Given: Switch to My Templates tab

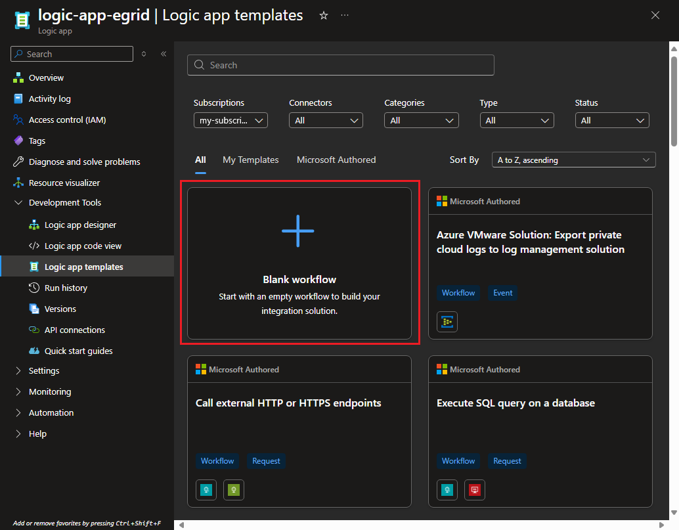Looking at the screenshot, I should point(250,160).
